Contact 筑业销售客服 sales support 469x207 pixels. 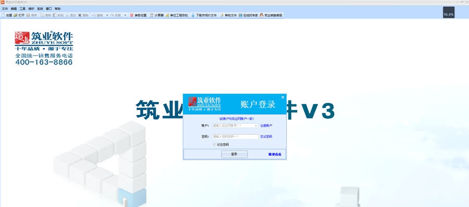coord(271,15)
